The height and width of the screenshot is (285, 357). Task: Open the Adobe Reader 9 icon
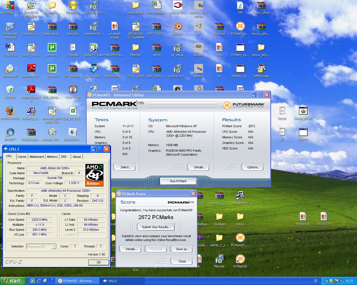31,94
